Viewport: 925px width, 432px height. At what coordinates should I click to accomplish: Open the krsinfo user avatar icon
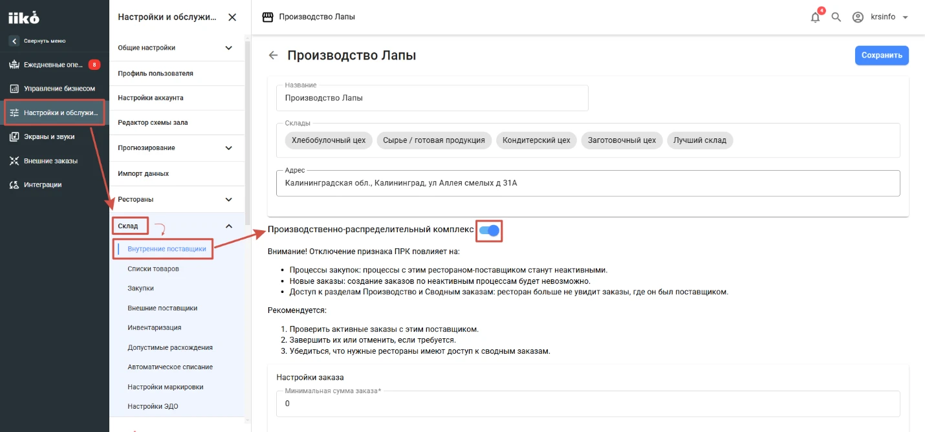click(x=858, y=17)
